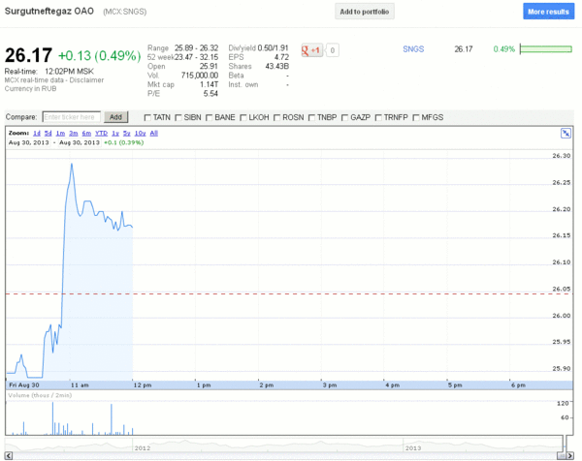The height and width of the screenshot is (461, 582).
Task: Toggle the ROSN comparison checkbox
Action: click(x=276, y=118)
